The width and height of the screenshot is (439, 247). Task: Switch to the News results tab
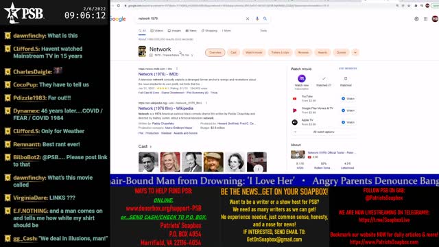tap(191, 31)
